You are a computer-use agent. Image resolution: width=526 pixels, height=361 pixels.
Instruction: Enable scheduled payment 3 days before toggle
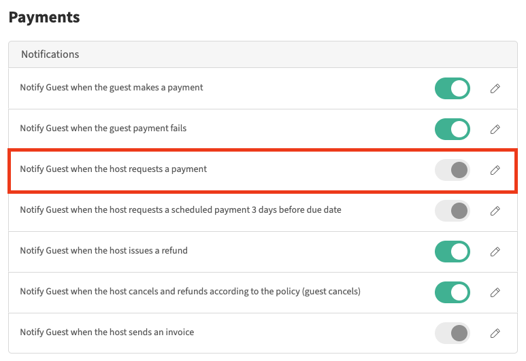pos(453,211)
